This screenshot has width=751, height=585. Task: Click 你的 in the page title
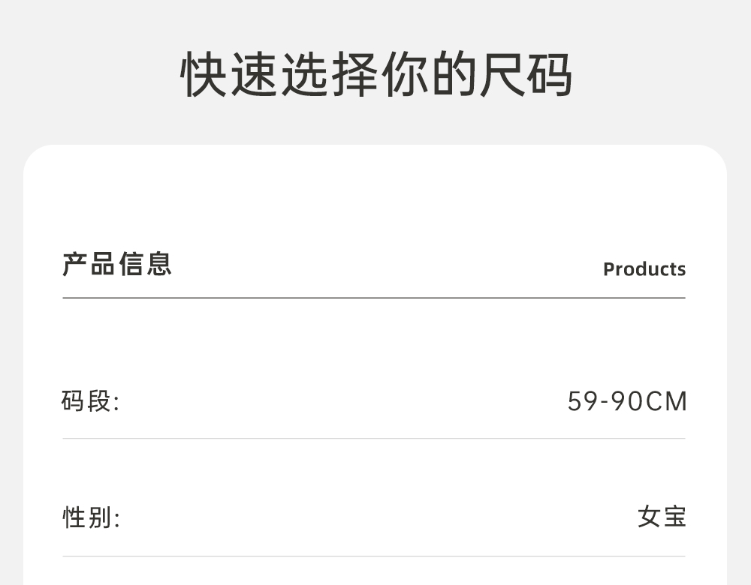pos(427,75)
